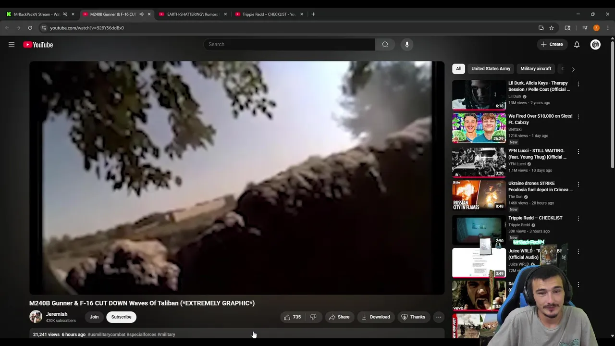Select the United States Army chip

491,69
